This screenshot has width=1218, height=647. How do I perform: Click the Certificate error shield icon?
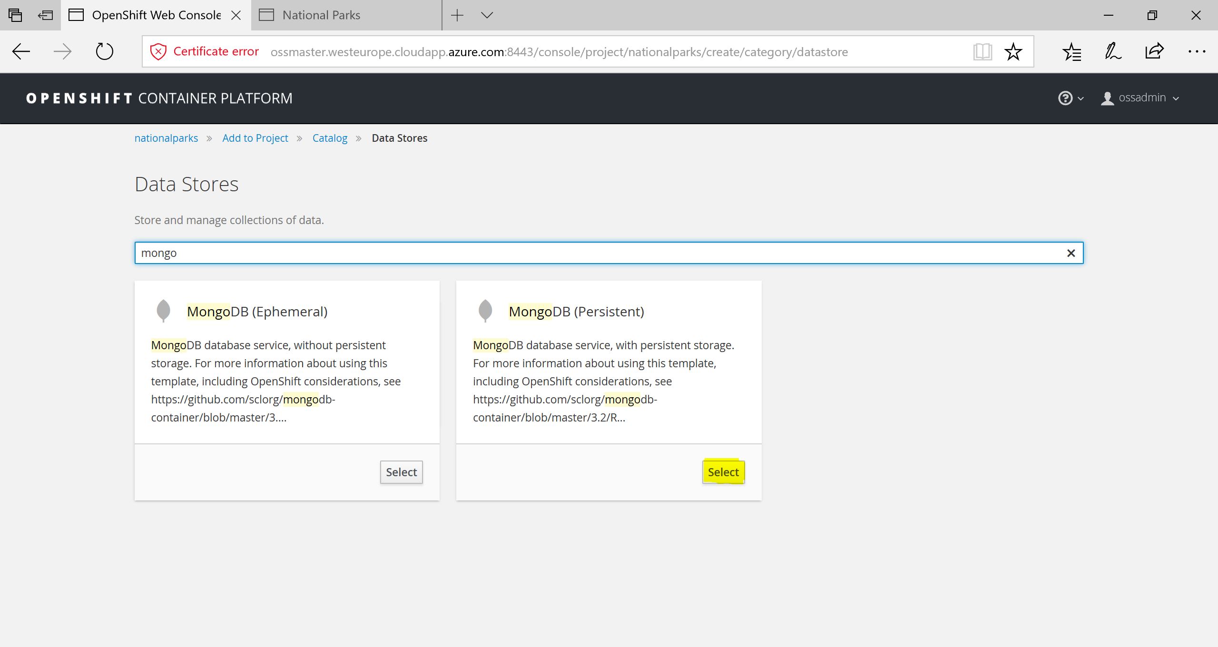158,51
